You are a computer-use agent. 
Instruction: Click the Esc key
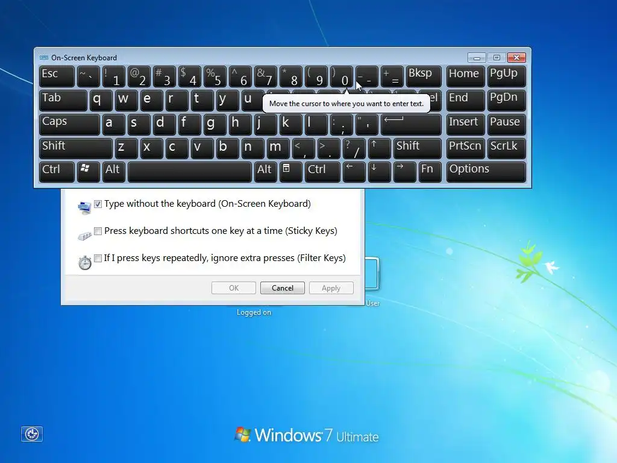[x=57, y=77]
